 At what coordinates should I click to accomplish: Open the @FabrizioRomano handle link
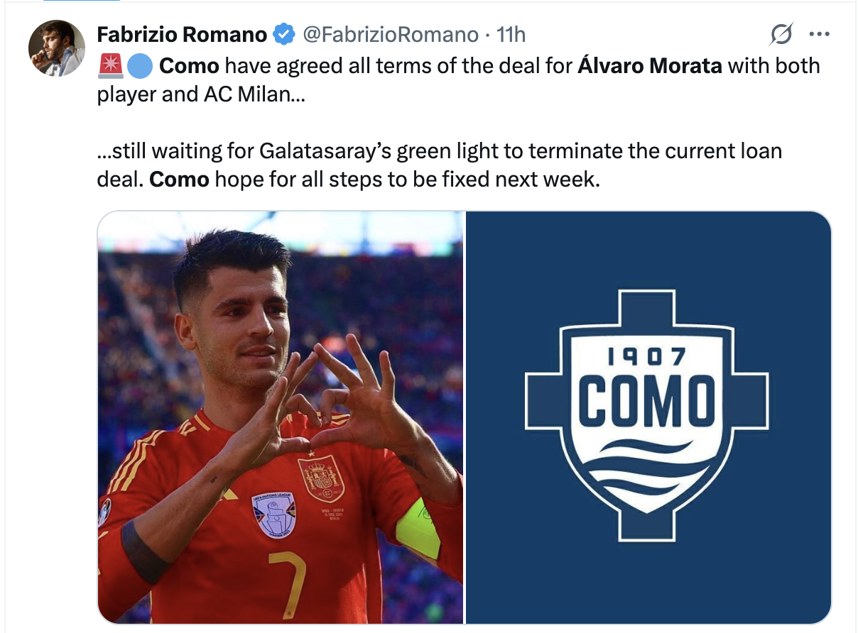point(391,33)
